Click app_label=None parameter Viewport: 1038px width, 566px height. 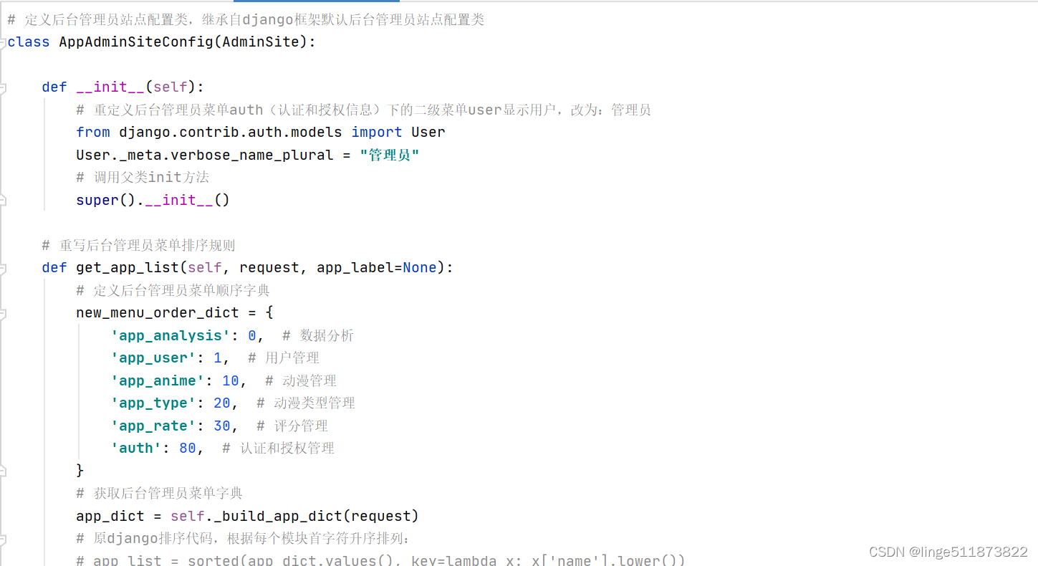pyautogui.click(x=377, y=268)
